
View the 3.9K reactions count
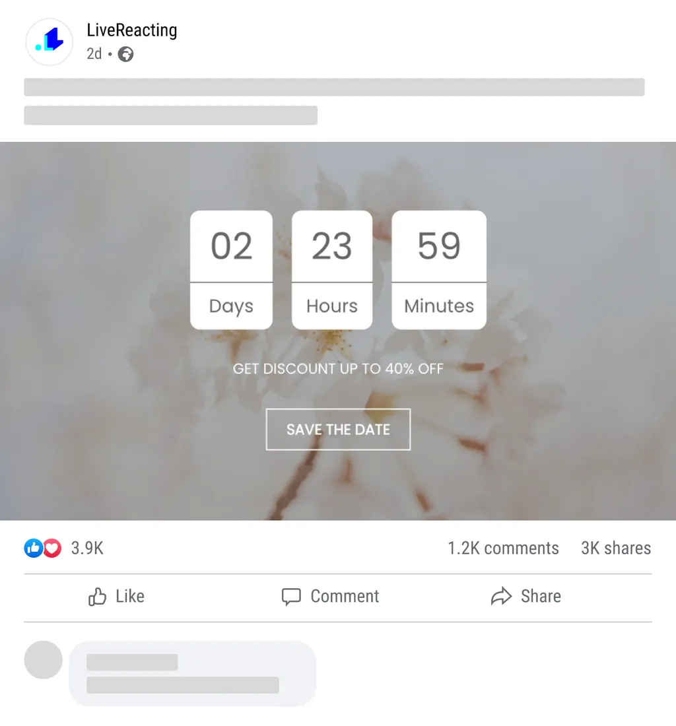[87, 548]
